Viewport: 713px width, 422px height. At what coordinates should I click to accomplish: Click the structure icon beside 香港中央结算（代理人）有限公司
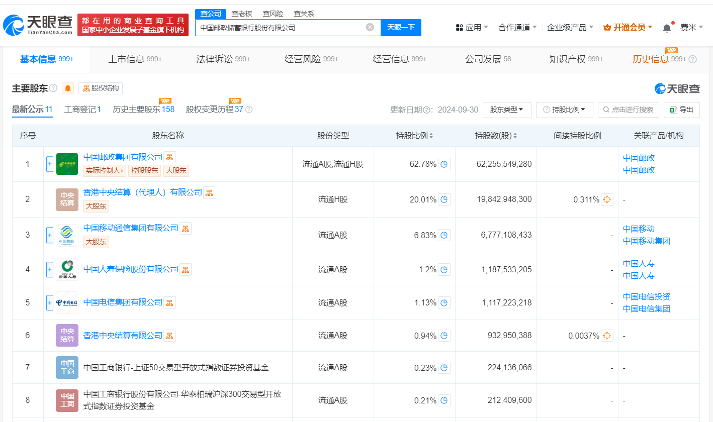[209, 192]
